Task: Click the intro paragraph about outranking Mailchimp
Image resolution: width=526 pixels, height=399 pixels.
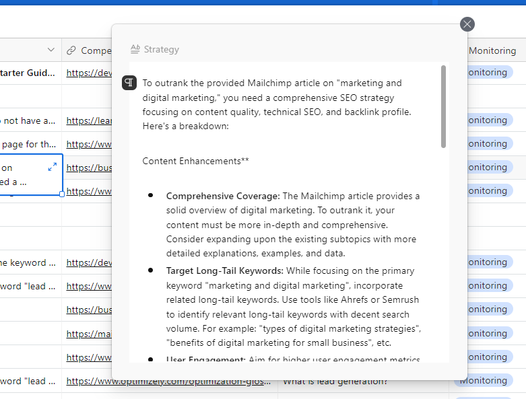Action: coord(277,104)
